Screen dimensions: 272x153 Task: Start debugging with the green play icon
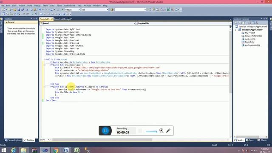[62, 10]
